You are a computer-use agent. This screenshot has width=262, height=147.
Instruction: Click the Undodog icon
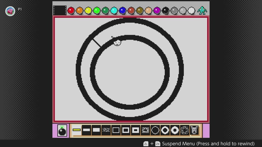194,130
